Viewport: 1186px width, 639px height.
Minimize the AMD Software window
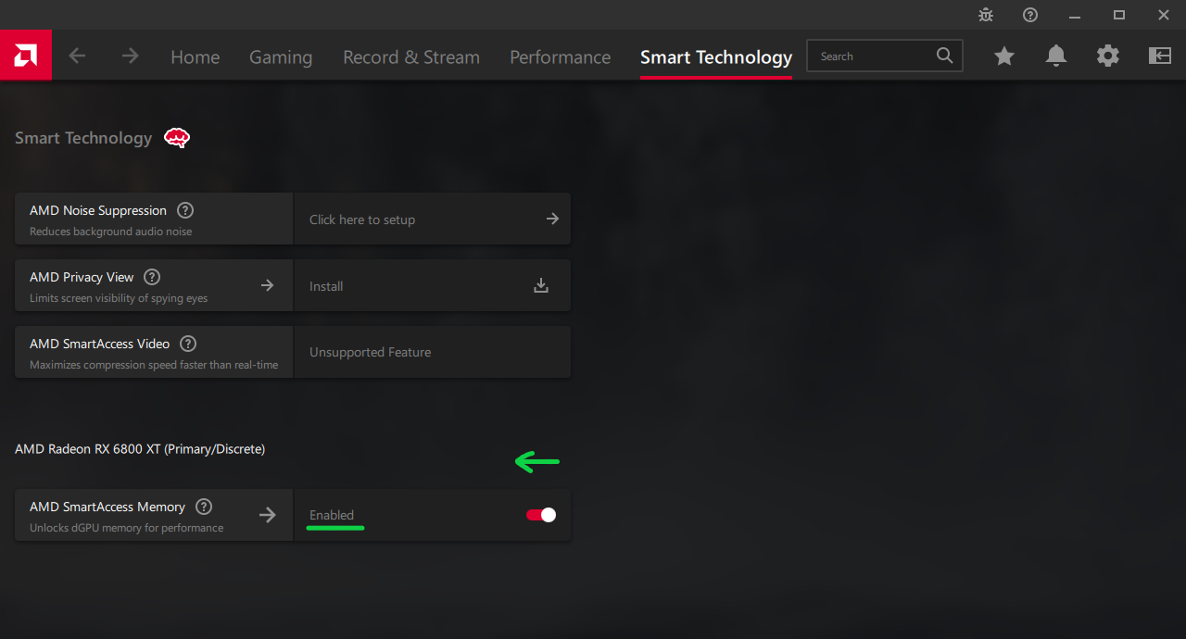coord(1075,15)
